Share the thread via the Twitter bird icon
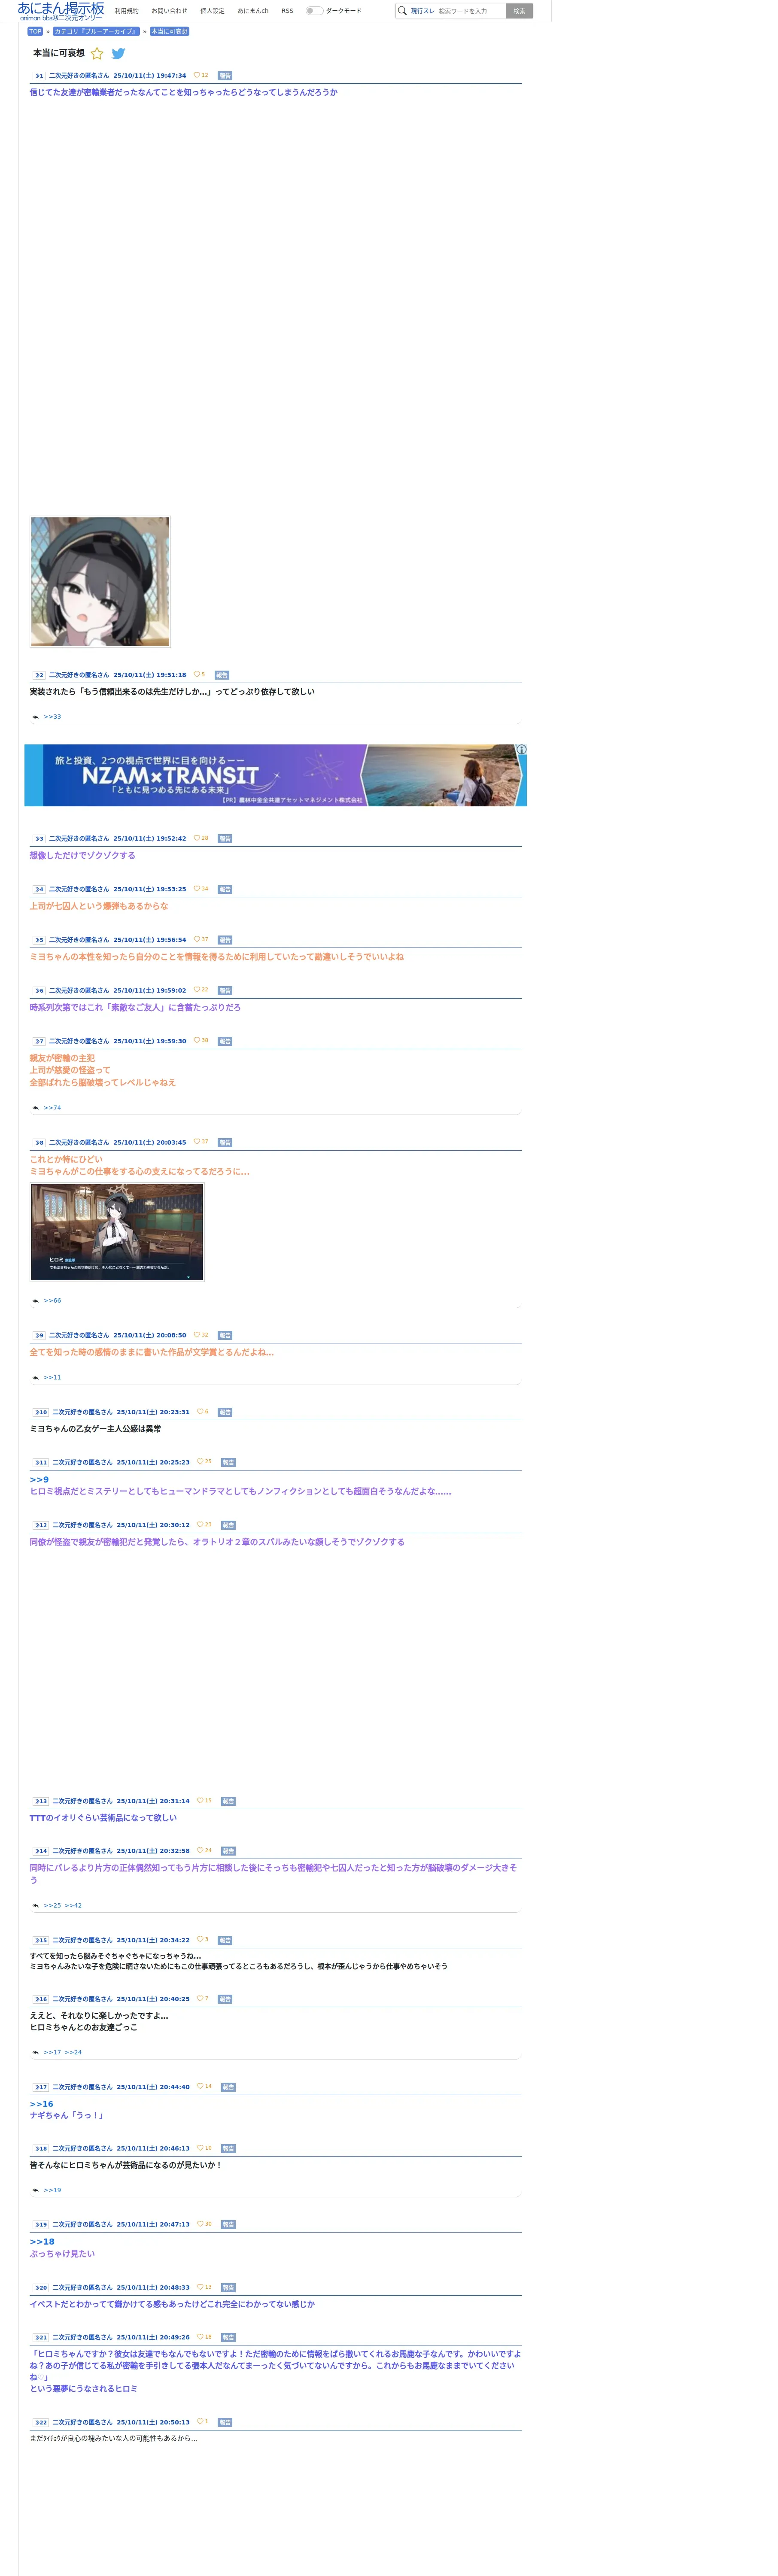 (118, 54)
